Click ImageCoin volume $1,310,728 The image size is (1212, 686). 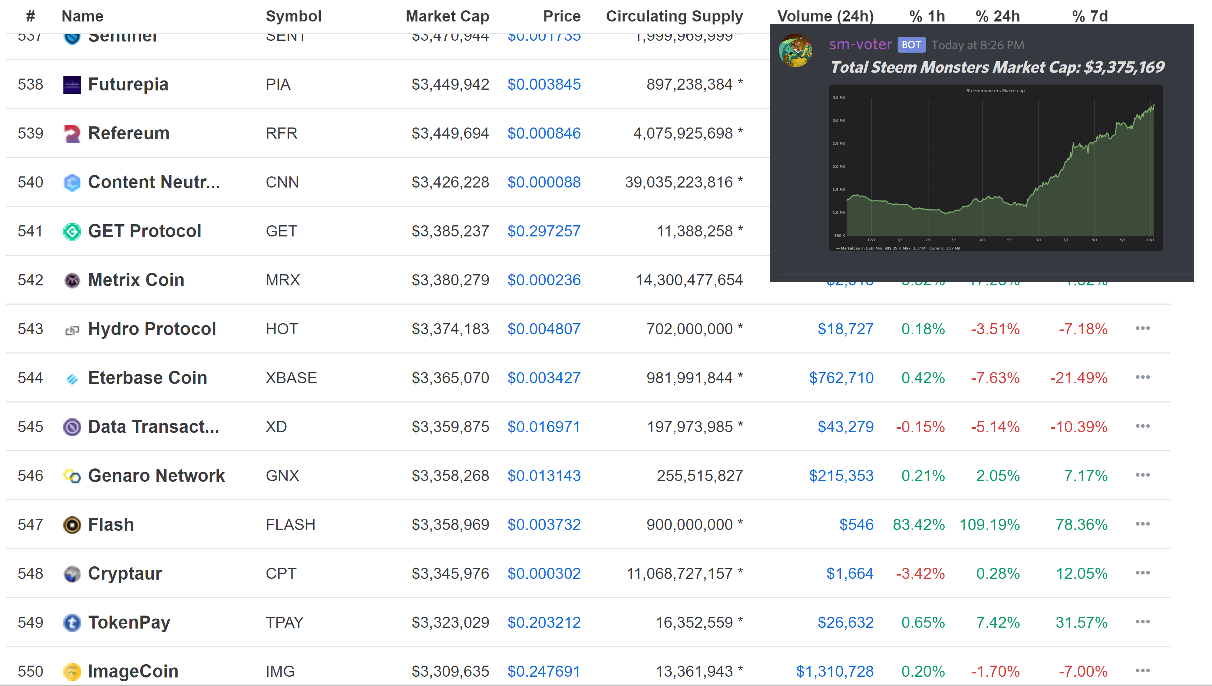tap(835, 672)
